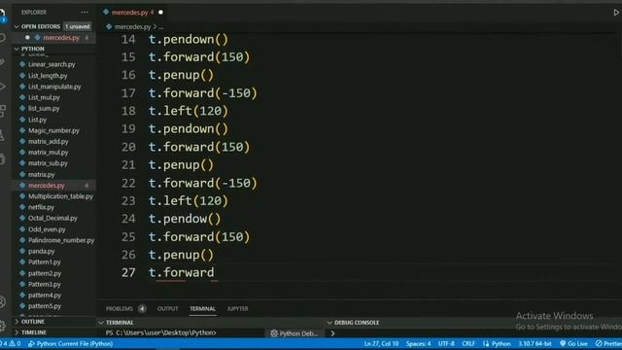Screen dimensions: 622x350
Task: Select the mercedes.py editor tab
Action: 129,13
